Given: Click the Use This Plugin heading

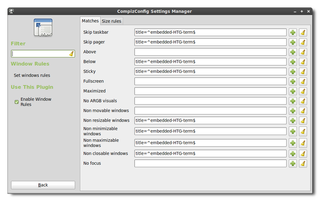Looking at the screenshot, I should [32, 87].
